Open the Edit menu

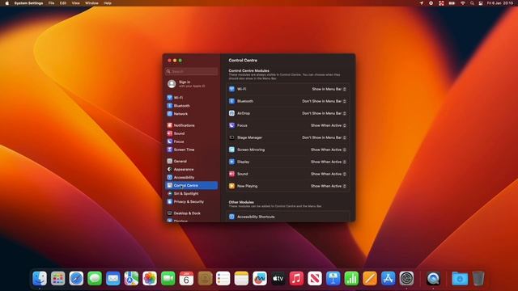coord(63,3)
